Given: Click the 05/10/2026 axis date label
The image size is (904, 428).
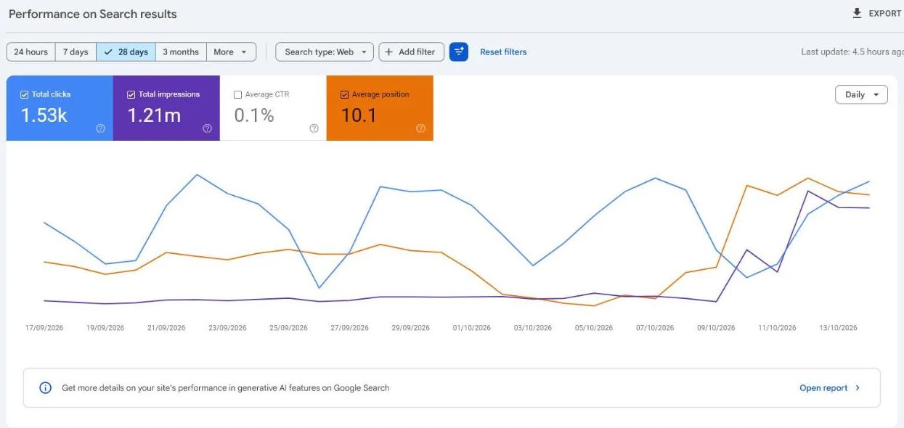Looking at the screenshot, I should tap(594, 328).
